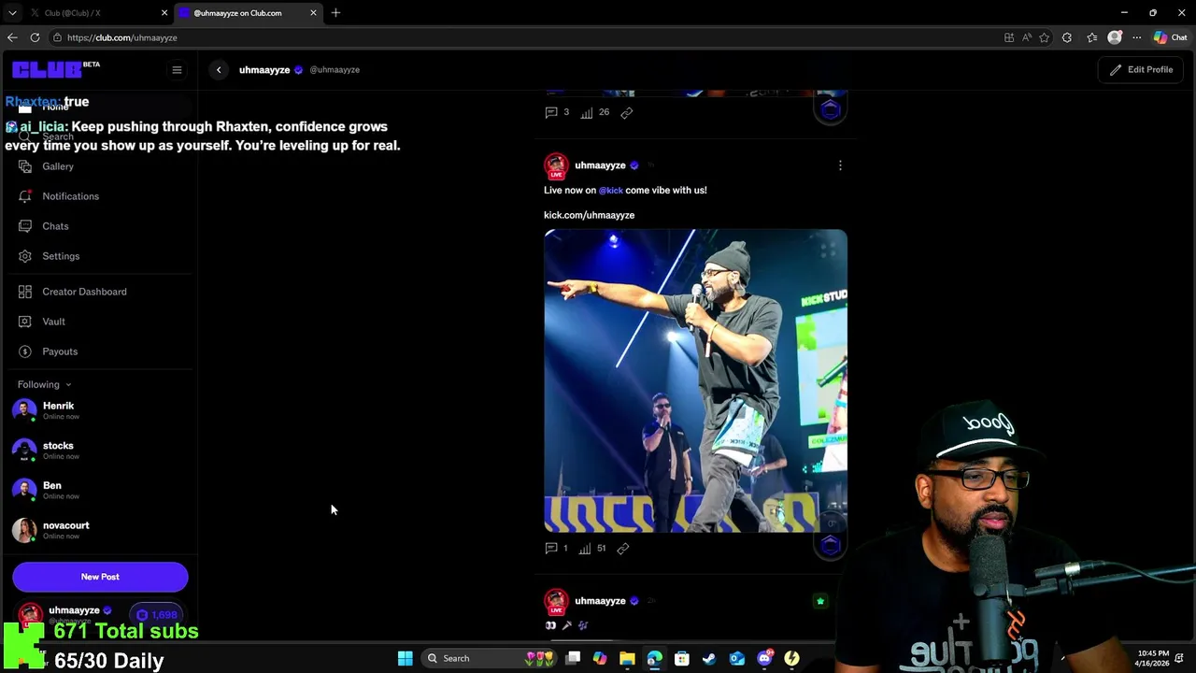The height and width of the screenshot is (673, 1196).
Task: Copy link of the post with 3 comments
Action: tap(627, 112)
